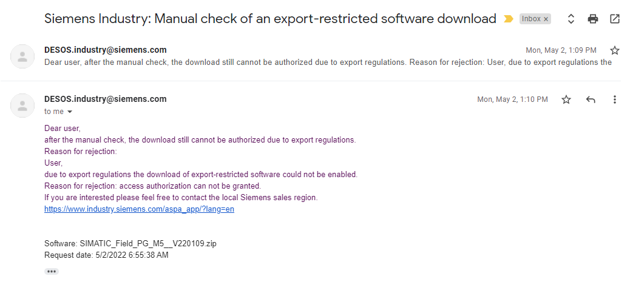Image resolution: width=630 pixels, height=296 pixels.
Task: Expand the collapsed 1:09 PM message snippet
Action: (328, 62)
